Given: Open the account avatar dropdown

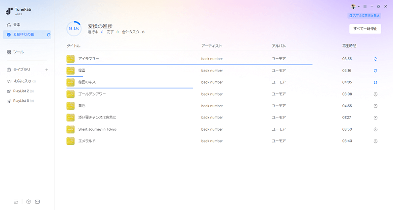Looking at the screenshot, I should tap(355, 6).
